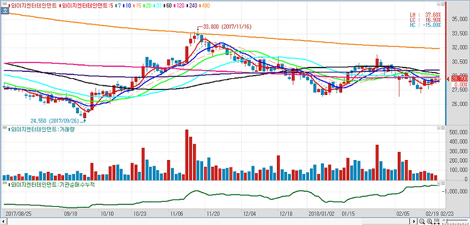The image size is (470, 225).
Task: Click the 09/18 date label
Action: [71, 214]
